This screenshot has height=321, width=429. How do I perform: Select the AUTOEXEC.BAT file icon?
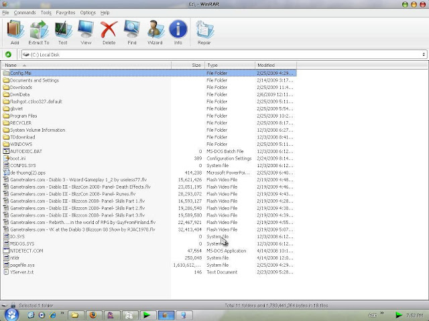click(x=6, y=151)
